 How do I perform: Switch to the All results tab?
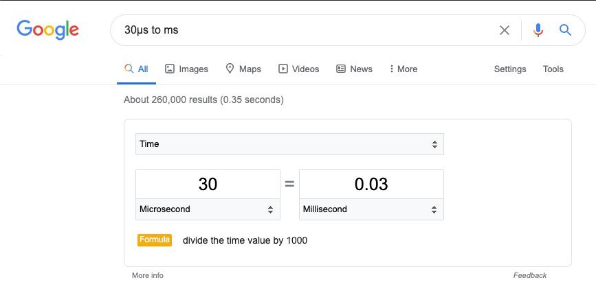pos(137,69)
